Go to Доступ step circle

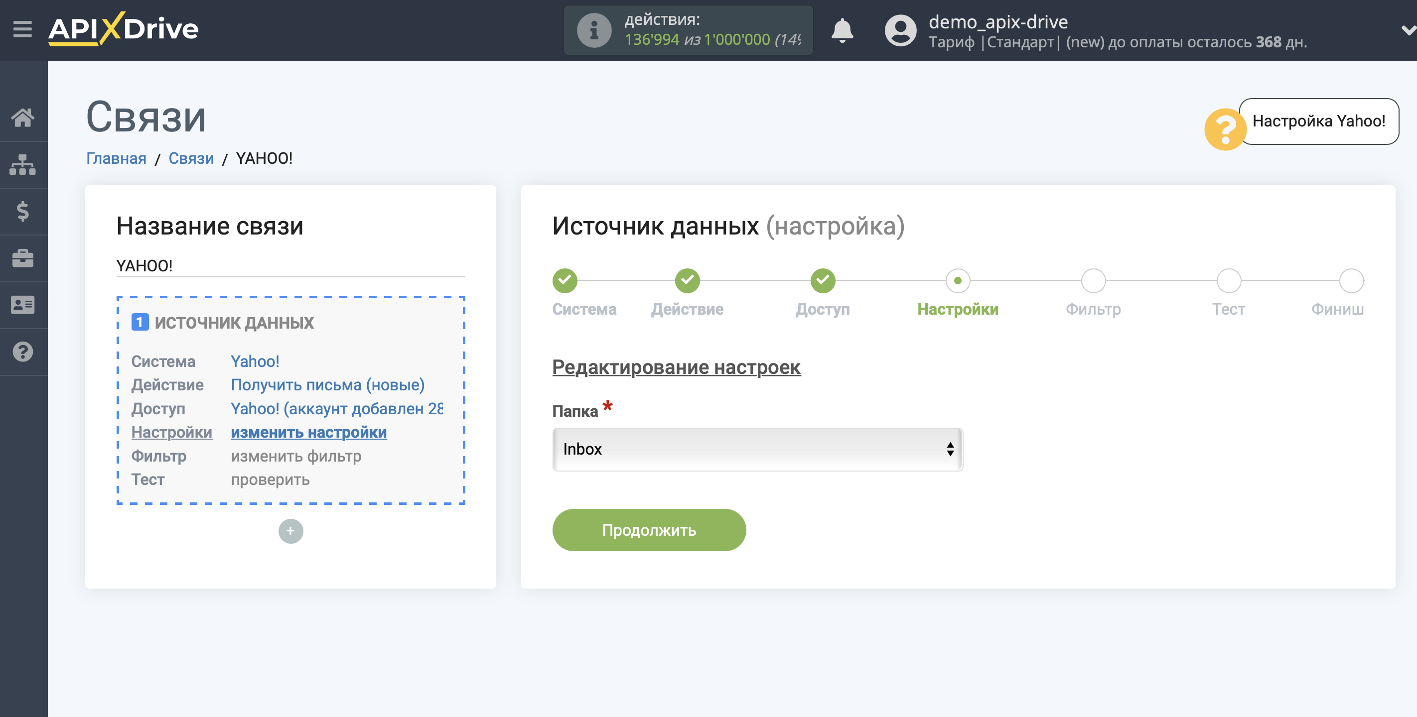click(823, 281)
